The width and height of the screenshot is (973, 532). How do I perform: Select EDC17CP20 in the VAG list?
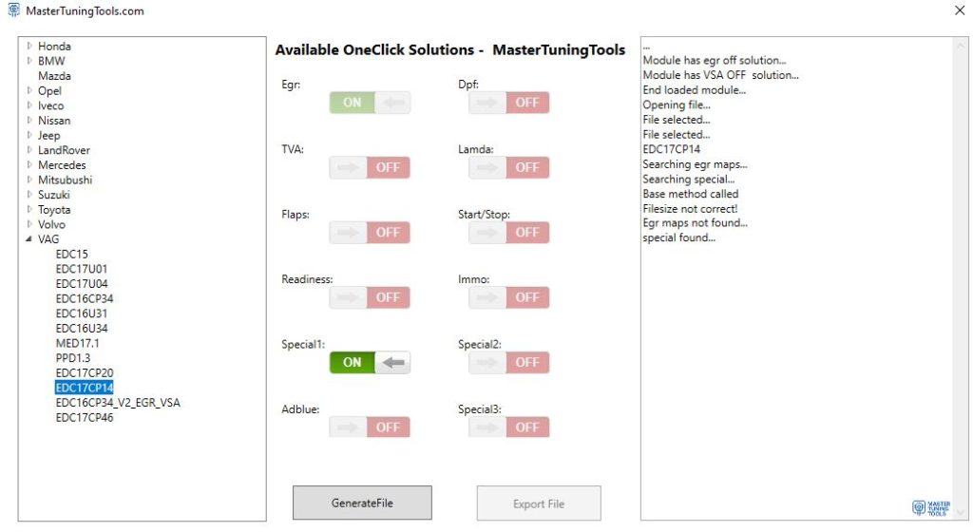(85, 372)
